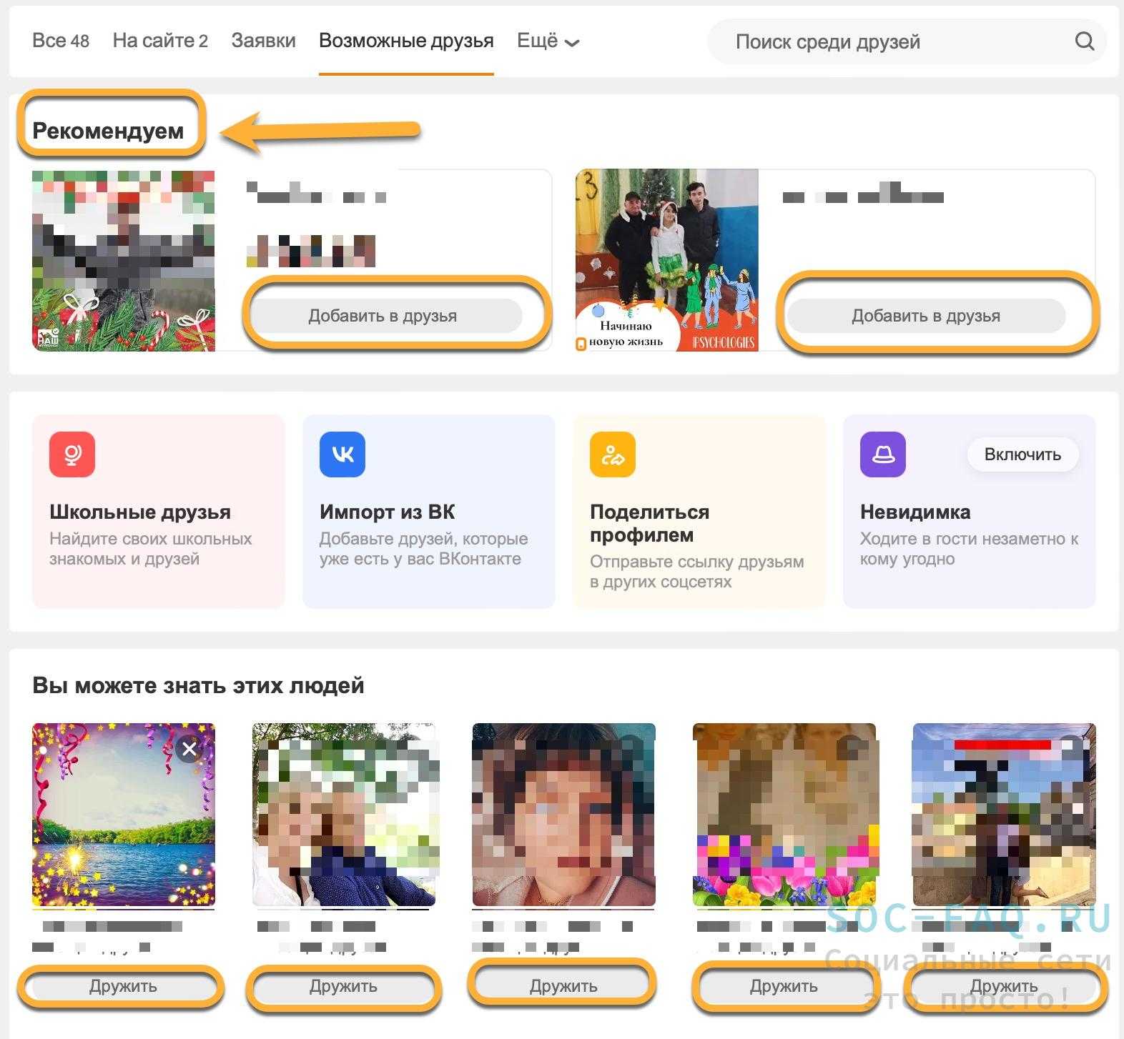Image resolution: width=1124 pixels, height=1039 pixels.
Task: Dismiss the lake landscape suggestion with X
Action: [x=189, y=749]
